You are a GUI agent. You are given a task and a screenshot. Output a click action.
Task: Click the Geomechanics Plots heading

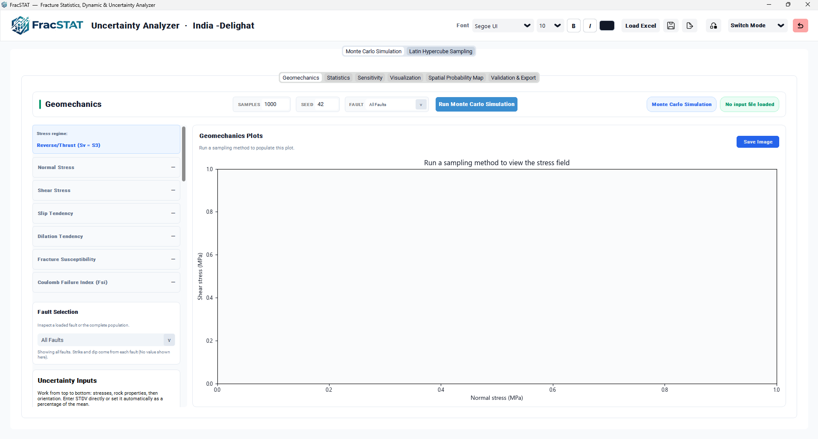click(x=231, y=136)
